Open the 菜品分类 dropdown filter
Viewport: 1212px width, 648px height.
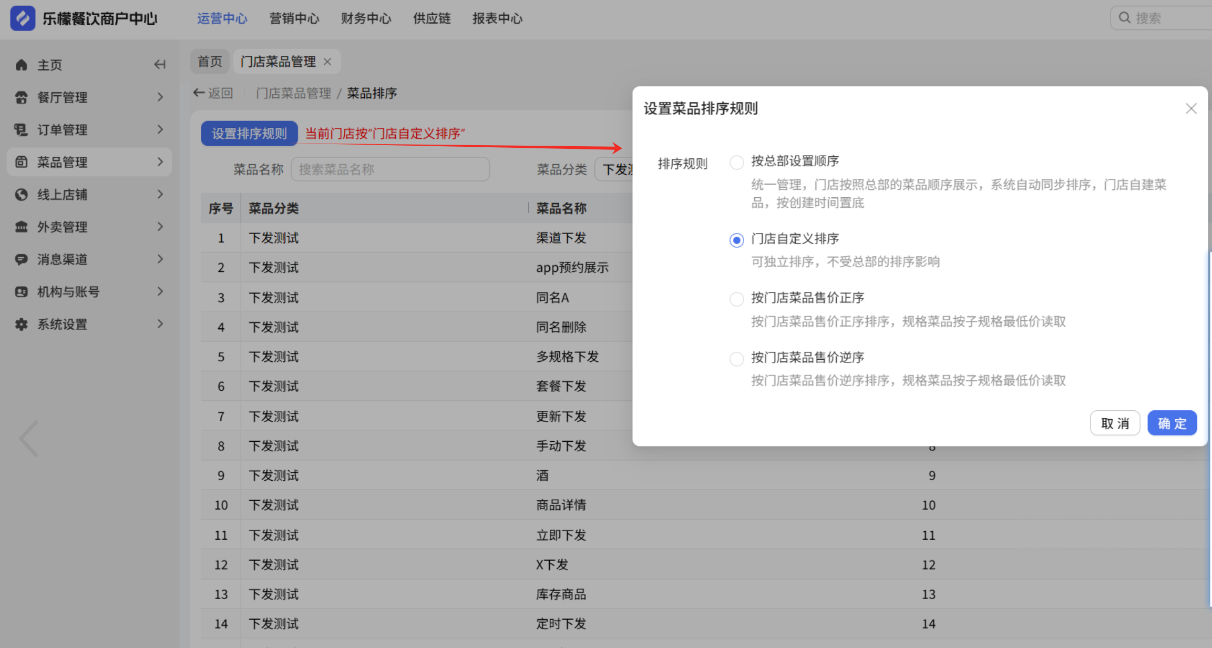pyautogui.click(x=614, y=169)
